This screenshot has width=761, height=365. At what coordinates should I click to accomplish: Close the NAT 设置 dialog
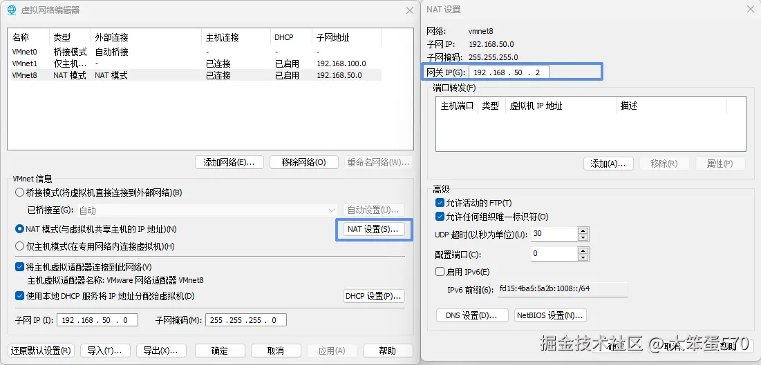pyautogui.click(x=752, y=9)
